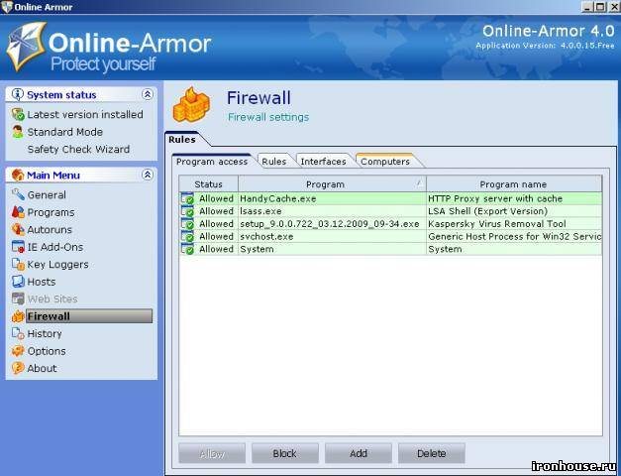This screenshot has width=621, height=476.
Task: Click the Autoruns icon
Action: [18, 229]
